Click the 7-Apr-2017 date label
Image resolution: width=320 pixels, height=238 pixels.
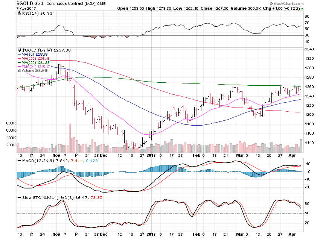[26, 9]
